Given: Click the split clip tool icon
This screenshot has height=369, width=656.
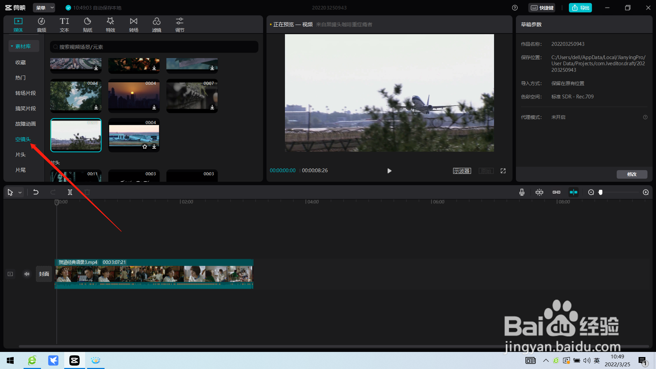Looking at the screenshot, I should point(70,192).
